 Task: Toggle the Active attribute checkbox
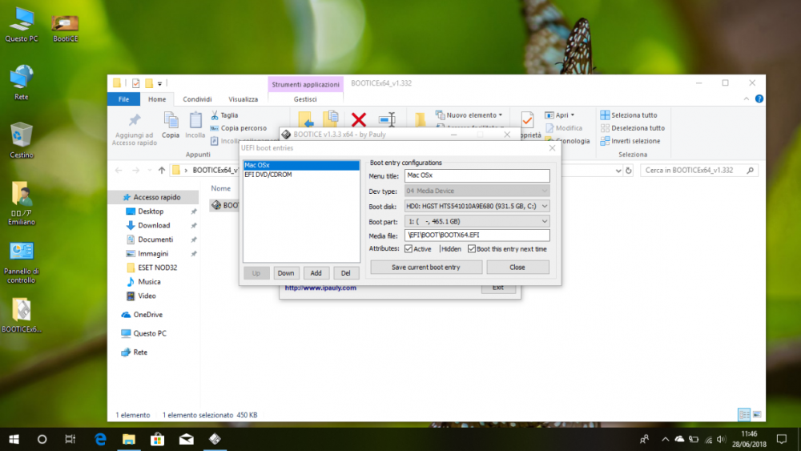coord(409,249)
